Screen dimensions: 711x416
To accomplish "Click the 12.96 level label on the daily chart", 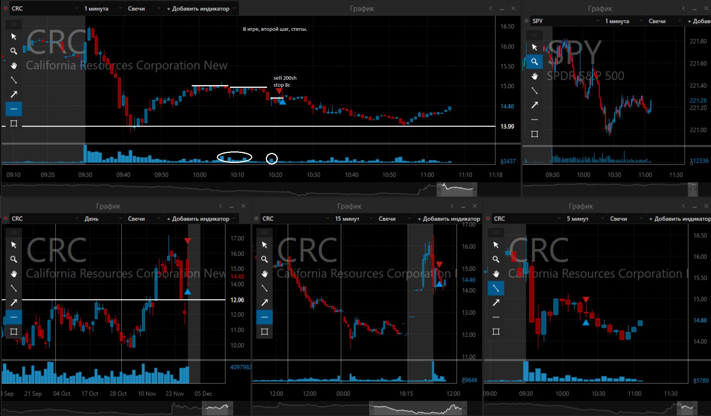I will pos(237,300).
